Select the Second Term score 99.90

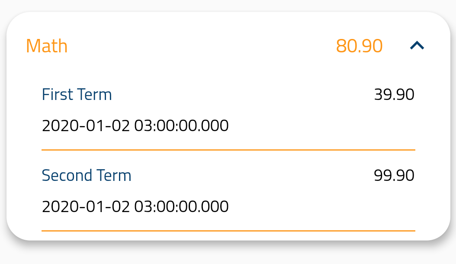pyautogui.click(x=394, y=175)
